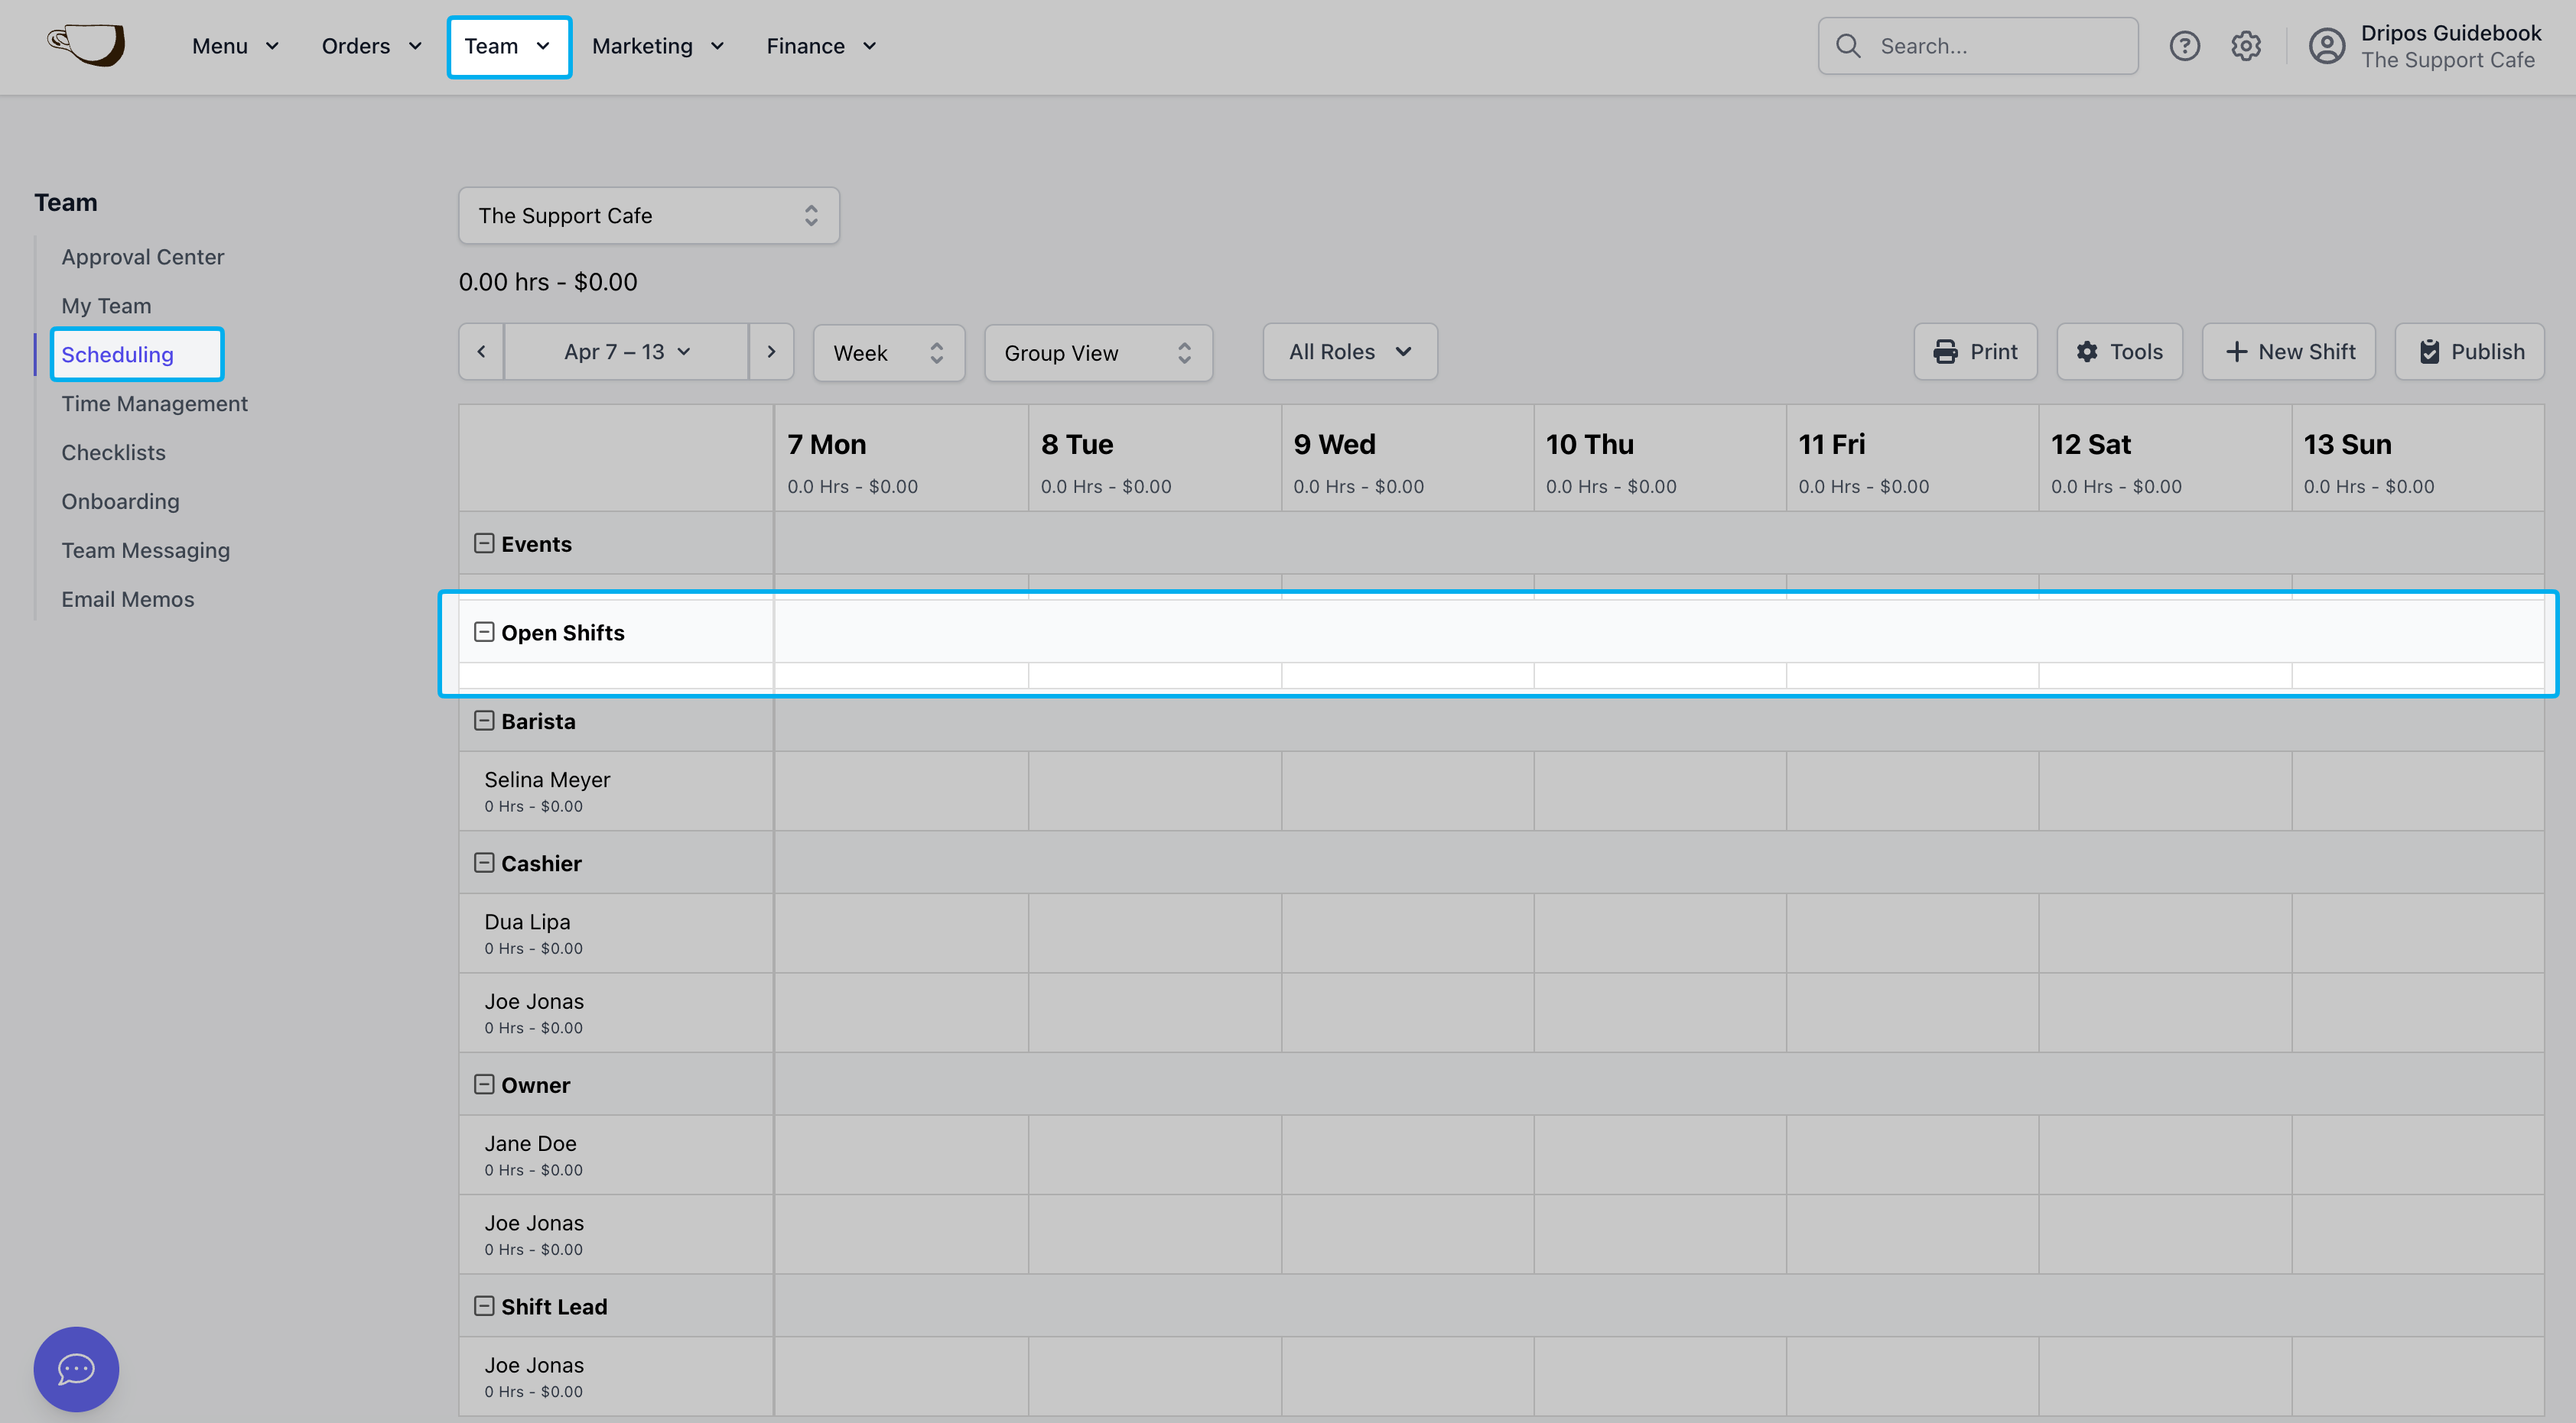Screen dimensions: 2576x1423
Task: Click Jane Doe's Friday shift cell
Action: coord(1913,1154)
